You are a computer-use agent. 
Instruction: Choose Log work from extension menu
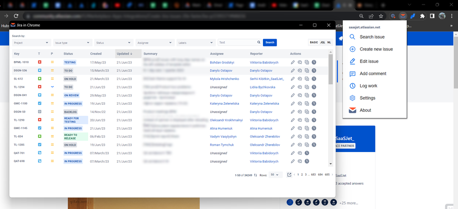(x=375, y=86)
